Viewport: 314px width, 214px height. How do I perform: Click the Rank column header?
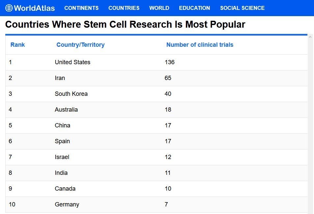tap(17, 45)
